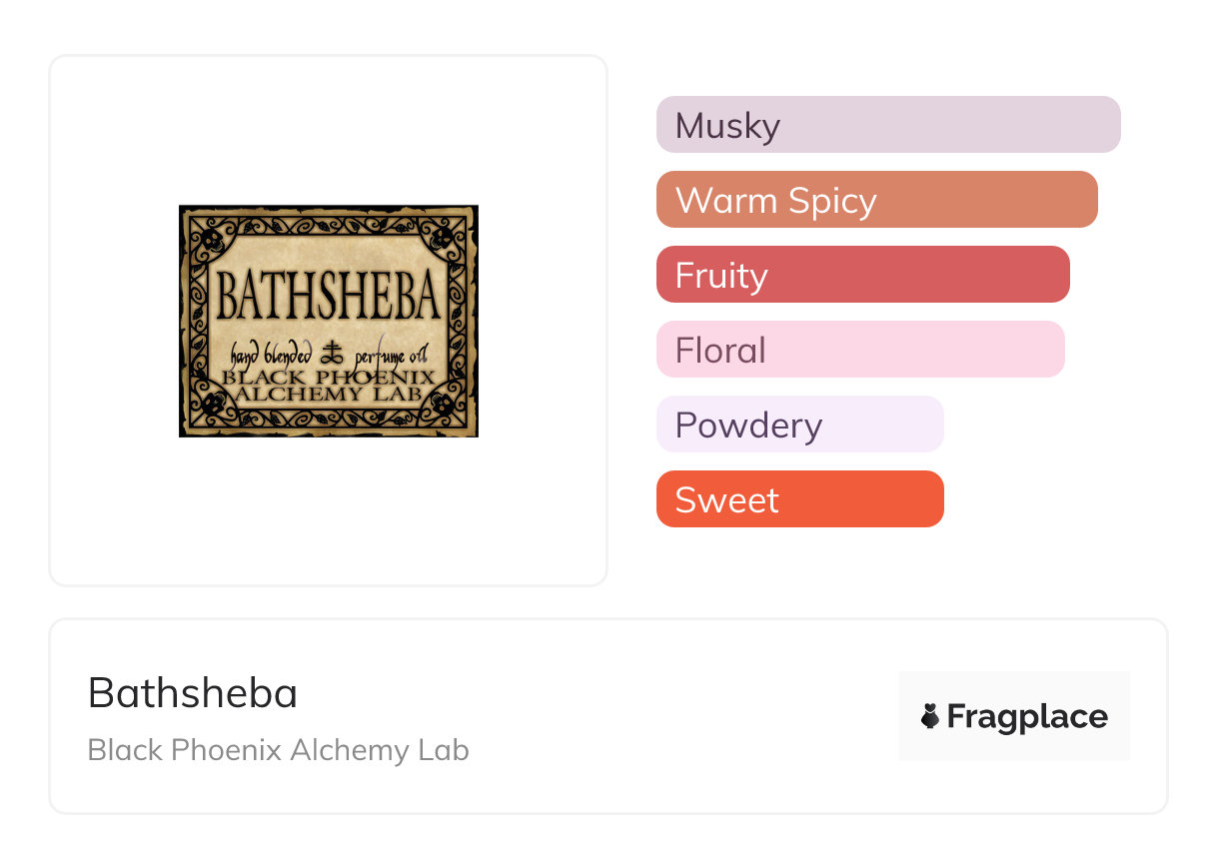Screen dimensions: 1217x863
Task: Pick the Powdery accord bar
Action: [799, 425]
